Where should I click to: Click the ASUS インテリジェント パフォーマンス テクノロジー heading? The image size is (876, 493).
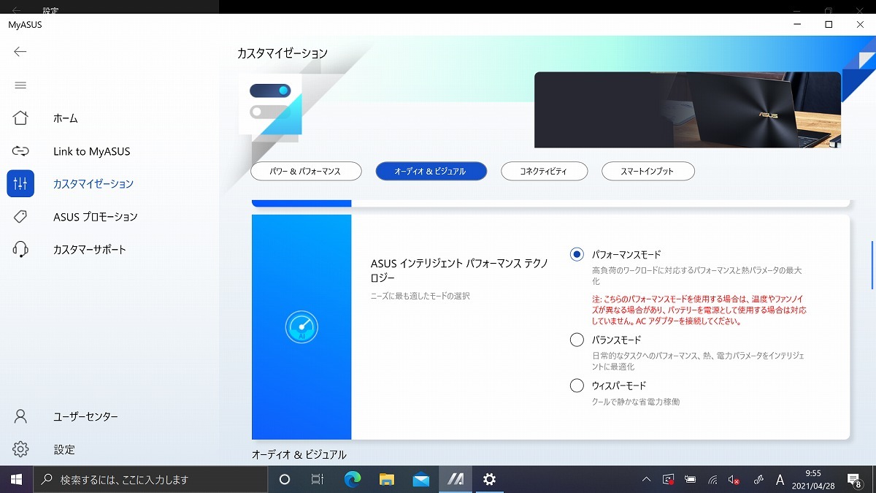(460, 270)
